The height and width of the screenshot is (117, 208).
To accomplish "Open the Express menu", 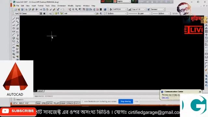I will [78, 6].
